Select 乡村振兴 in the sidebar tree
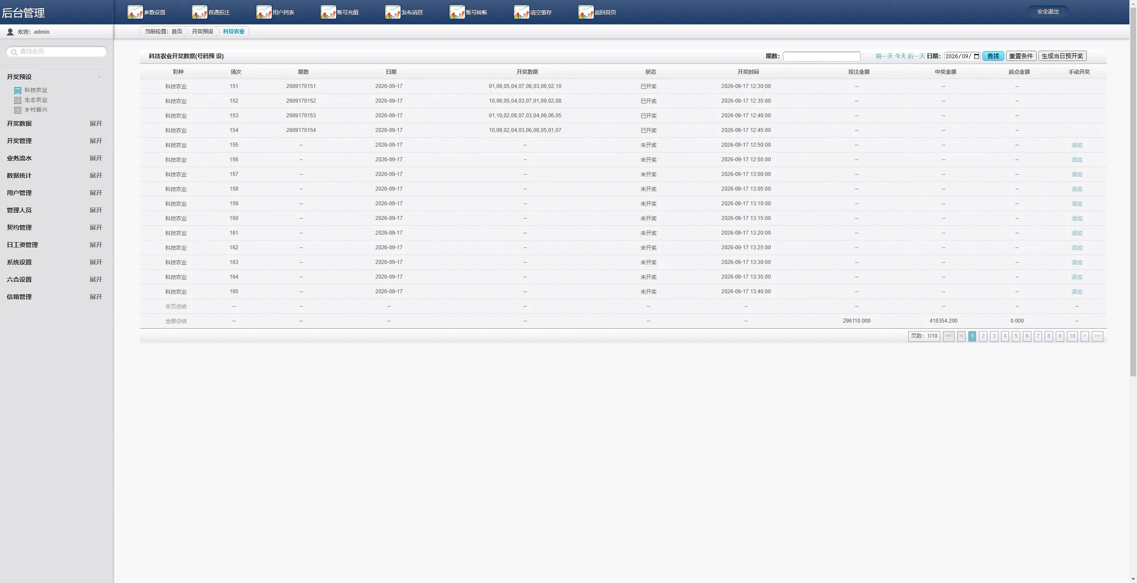Viewport: 1137px width, 583px height. point(36,110)
